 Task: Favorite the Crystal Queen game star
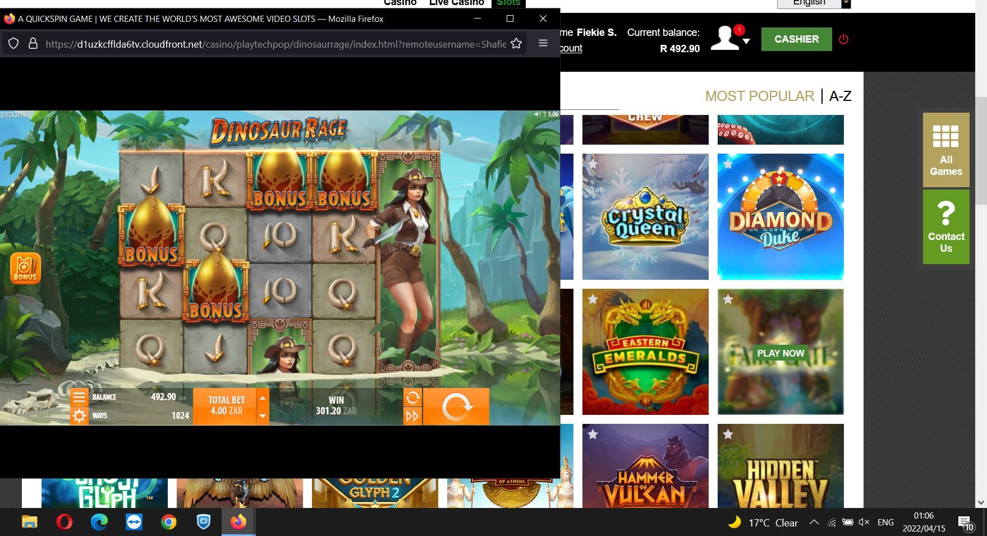pos(593,164)
